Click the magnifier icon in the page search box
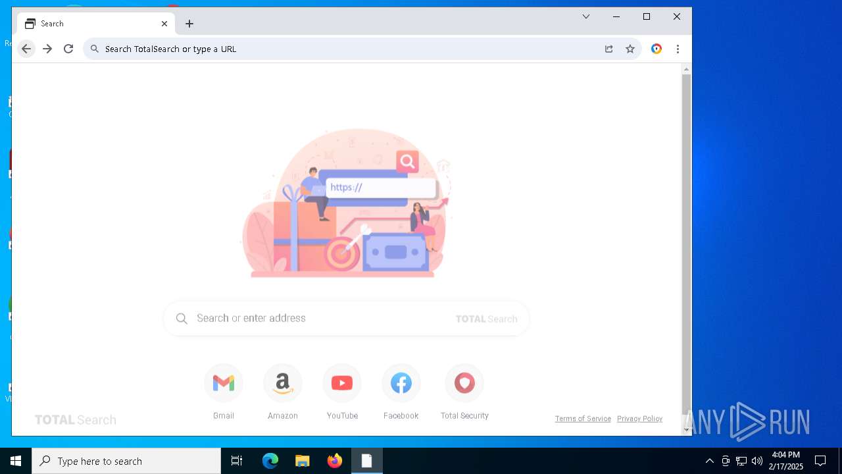Image resolution: width=842 pixels, height=474 pixels. pos(182,319)
